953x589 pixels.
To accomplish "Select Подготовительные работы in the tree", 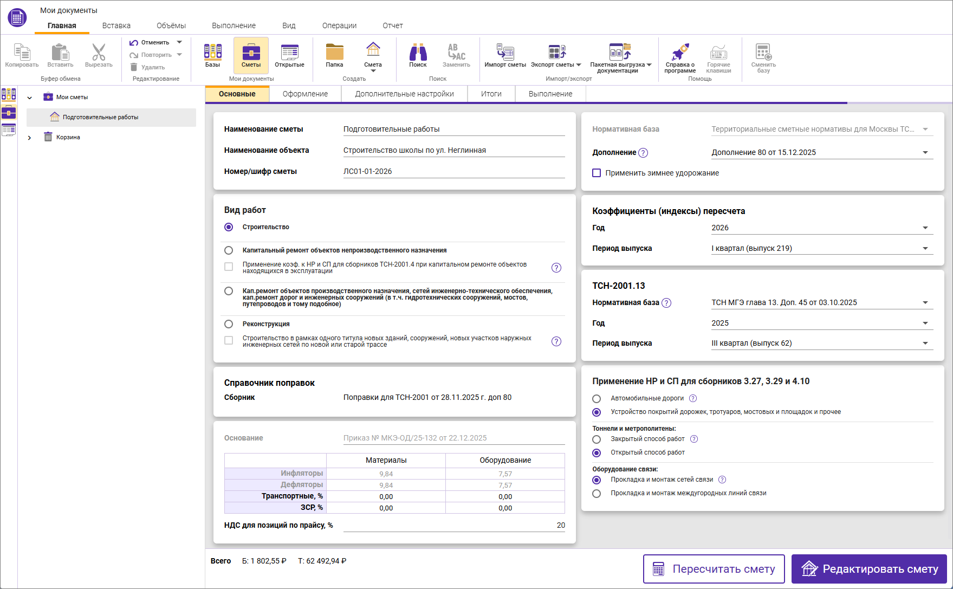I will pos(101,117).
